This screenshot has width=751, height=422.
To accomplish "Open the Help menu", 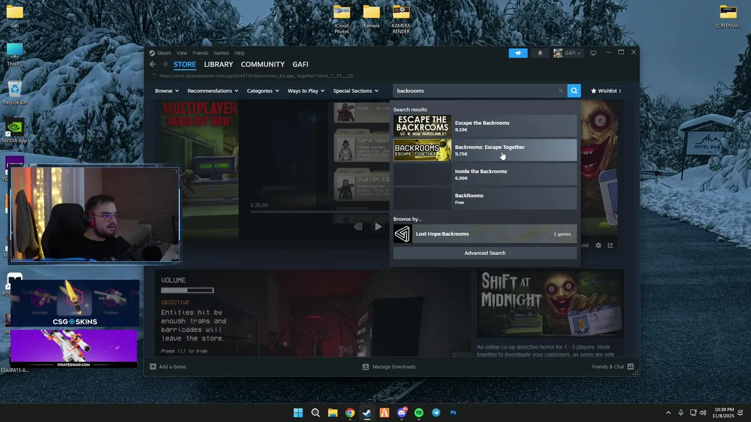I will tap(239, 53).
